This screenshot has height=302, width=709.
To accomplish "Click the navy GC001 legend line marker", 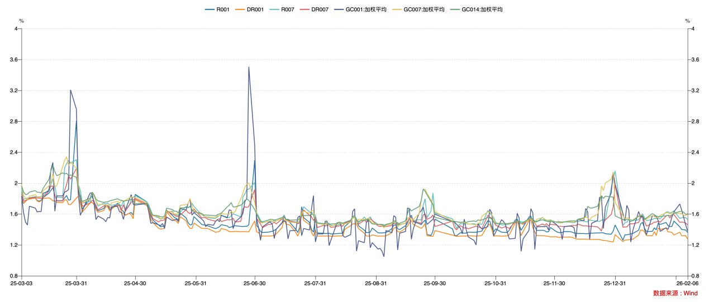I will (x=340, y=9).
